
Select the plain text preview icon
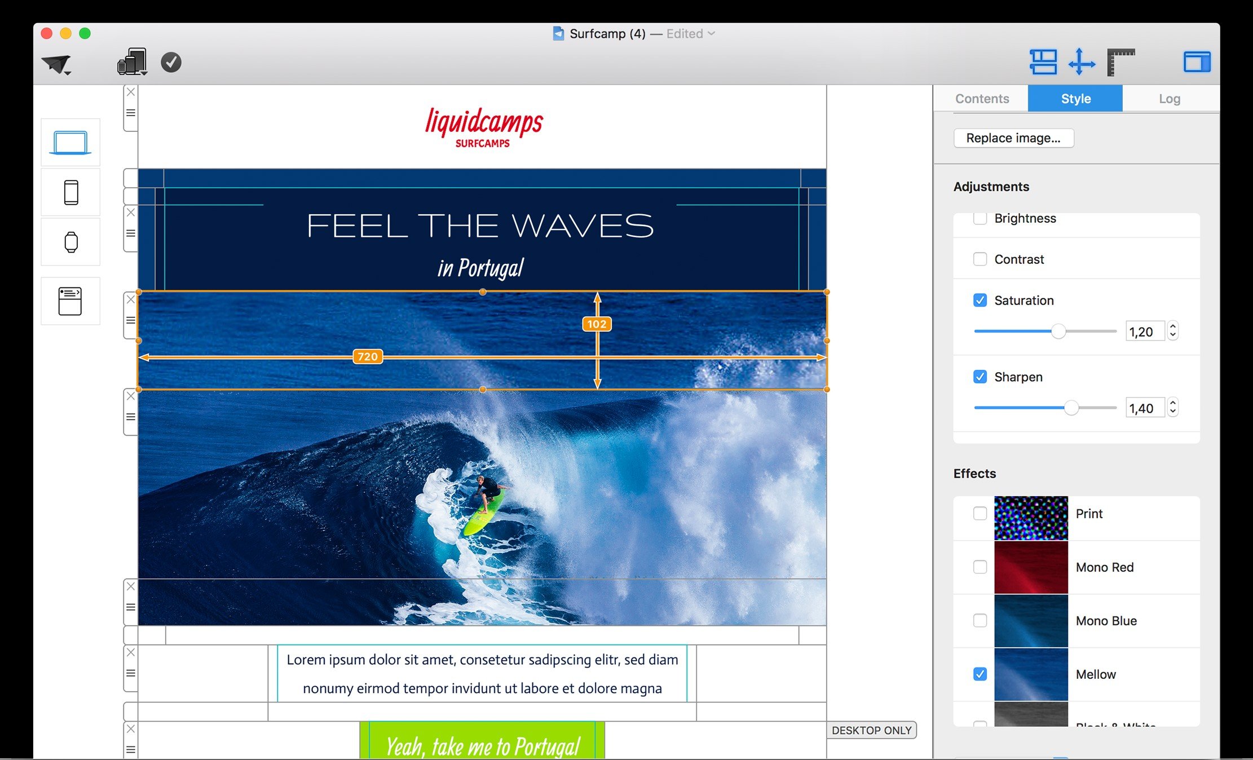[x=70, y=301]
